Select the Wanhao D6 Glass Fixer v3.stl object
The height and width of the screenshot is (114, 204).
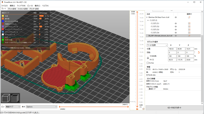pos(173,17)
